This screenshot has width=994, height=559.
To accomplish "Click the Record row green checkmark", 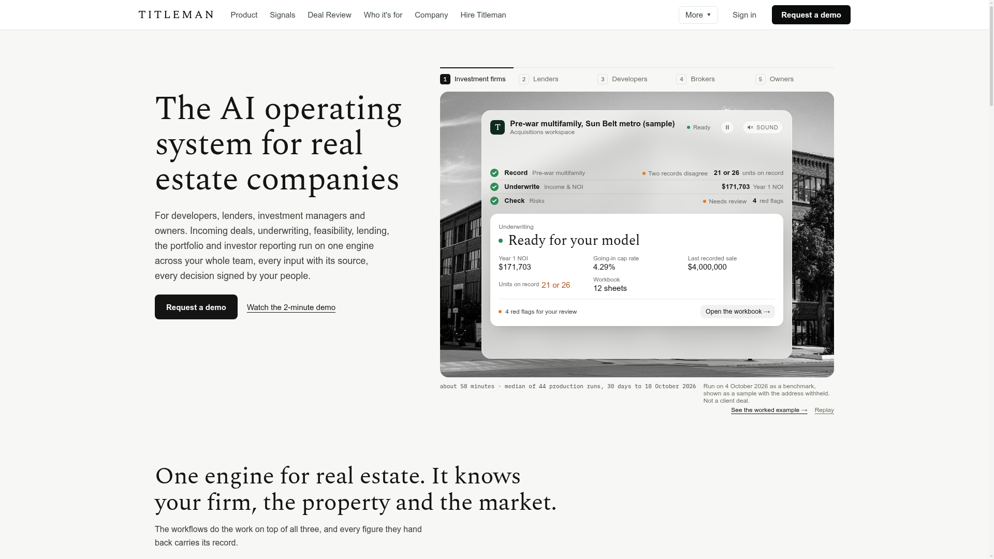I will click(494, 173).
